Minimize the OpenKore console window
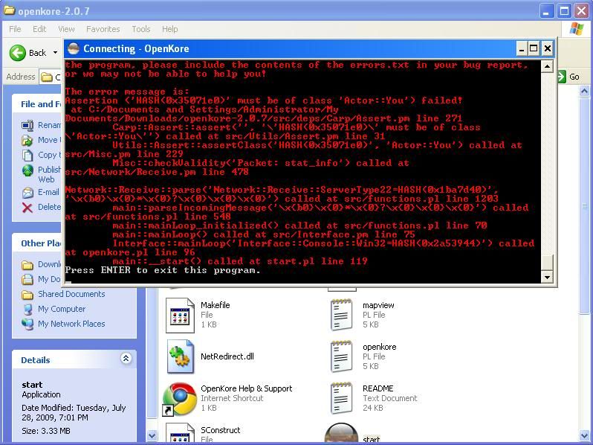Image resolution: width=593 pixels, height=445 pixels. coord(522,48)
